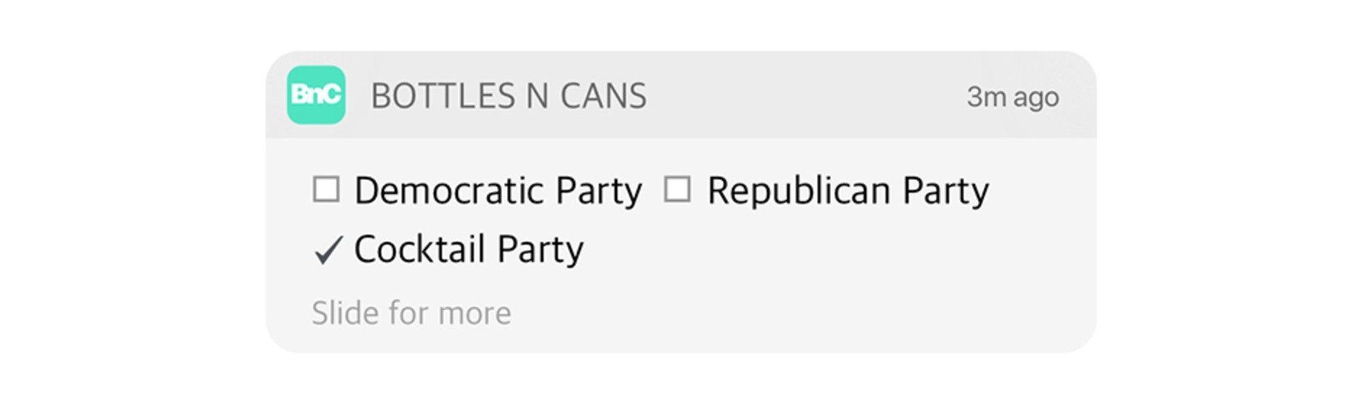Click the empty header area before the timestamp
1361x399 pixels.
(804, 95)
